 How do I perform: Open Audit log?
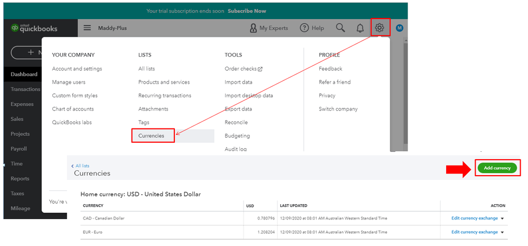point(236,149)
